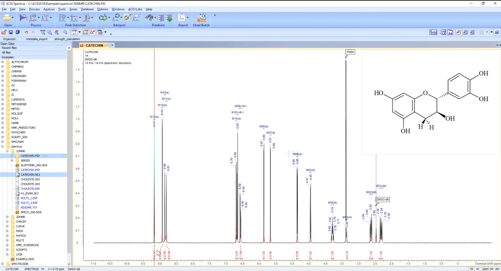The image size is (501, 271).
Task: Click the Ref reference spectrum icon
Action: (45, 18)
